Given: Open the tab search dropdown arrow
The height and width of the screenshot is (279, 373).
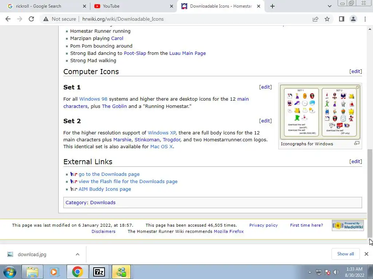Looking at the screenshot, I should [329, 6].
